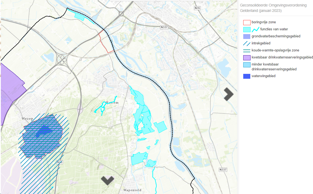Pick the minder kwetsbaar drinkwaterreserveringsgebied swatch

tap(246, 65)
